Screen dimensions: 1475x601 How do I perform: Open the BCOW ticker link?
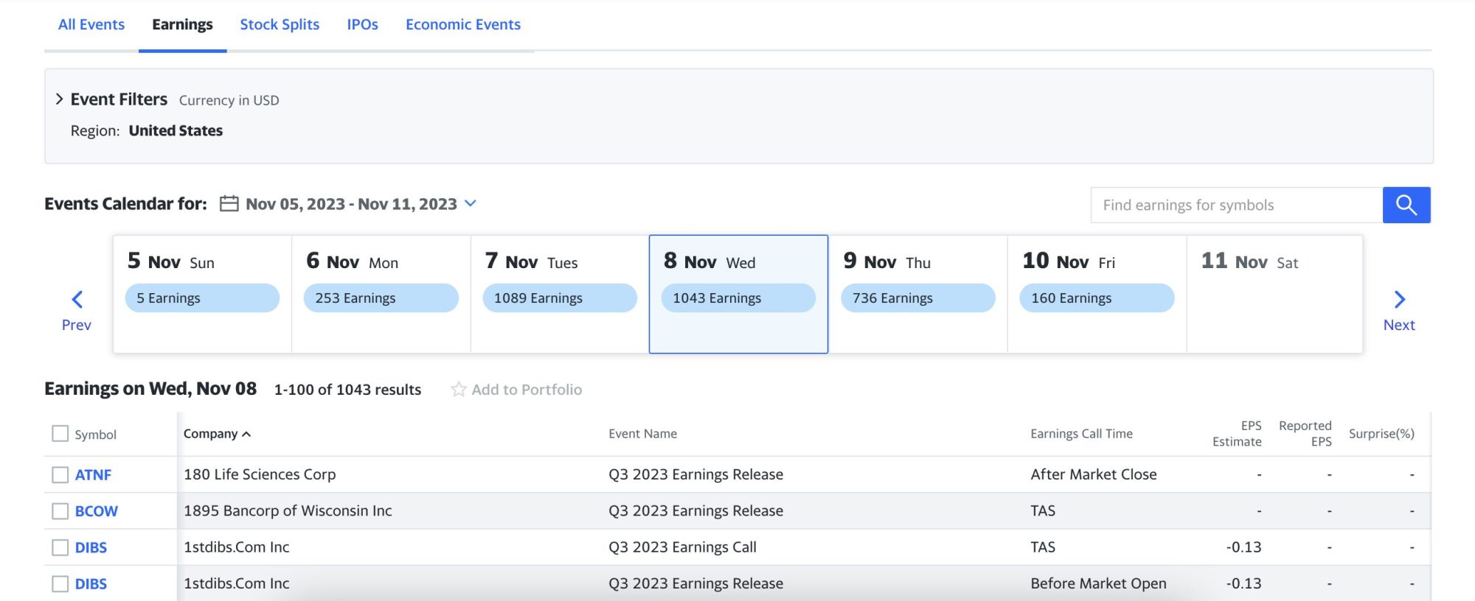pyautogui.click(x=96, y=511)
